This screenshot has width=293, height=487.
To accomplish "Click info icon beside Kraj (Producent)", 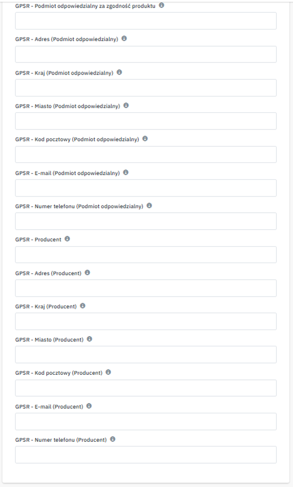I will coord(83,306).
